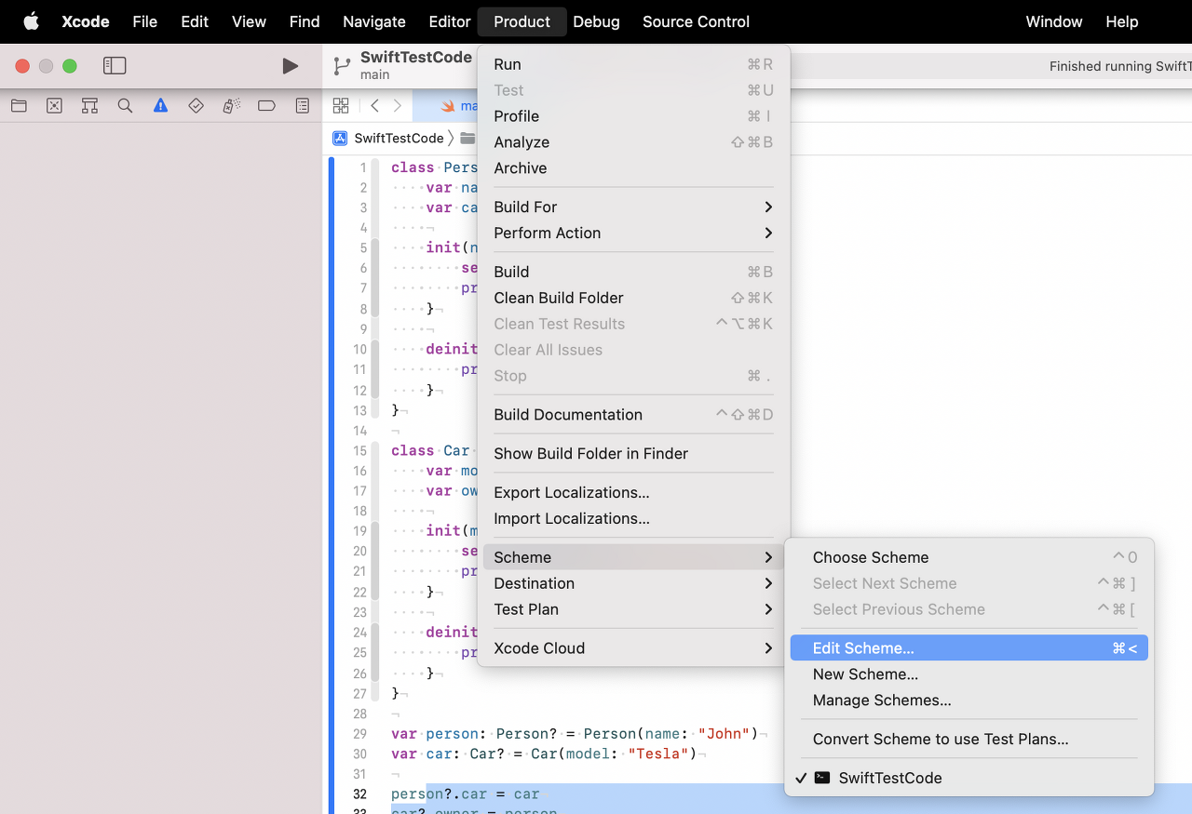Open the Source Control menu

[x=696, y=21]
